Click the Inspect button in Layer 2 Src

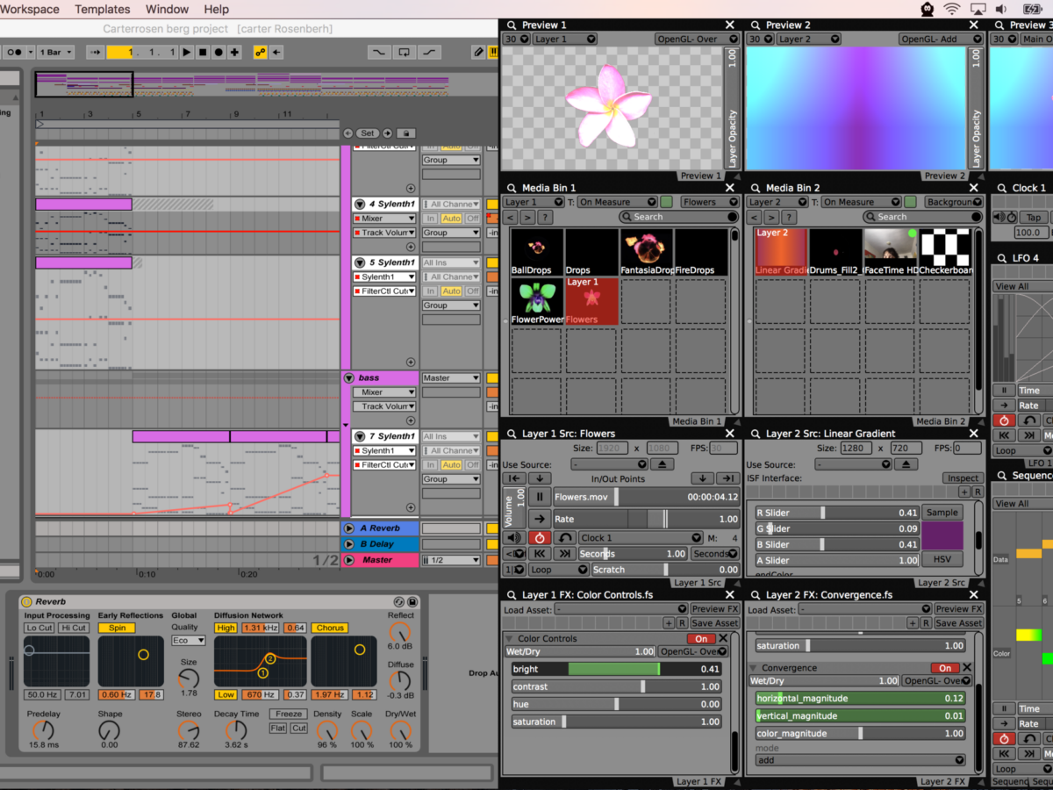tap(962, 478)
